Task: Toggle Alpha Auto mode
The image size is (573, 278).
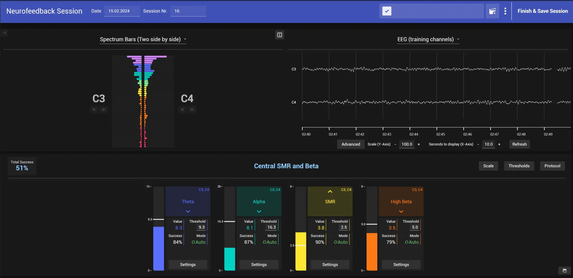Action: (x=270, y=242)
